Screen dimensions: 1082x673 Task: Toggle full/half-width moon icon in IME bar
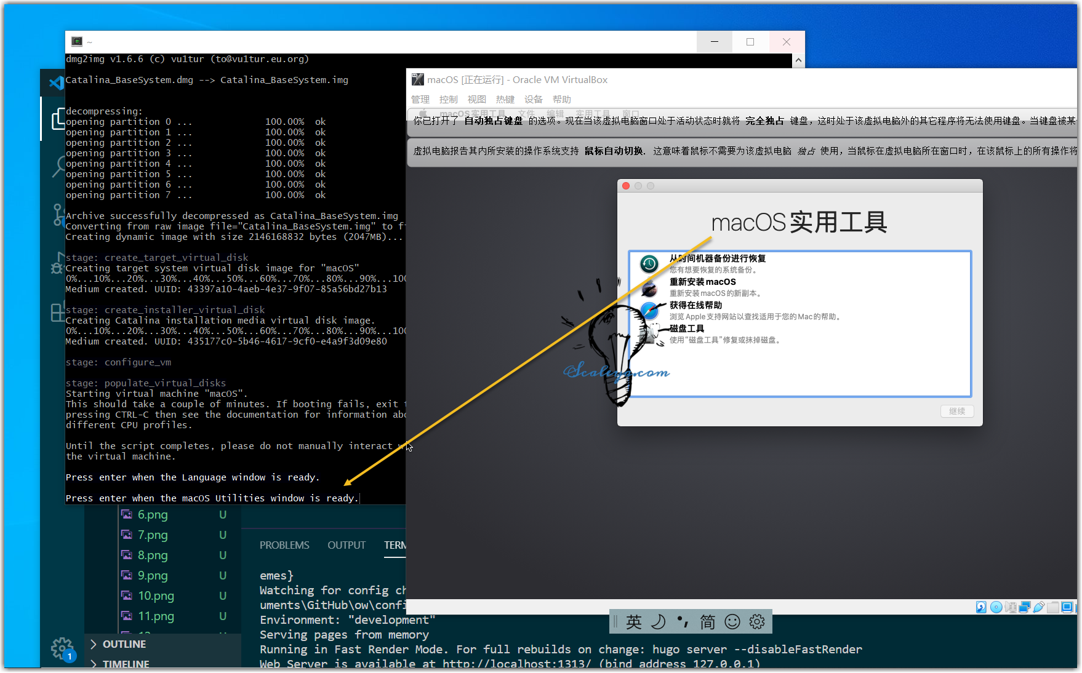tap(658, 622)
